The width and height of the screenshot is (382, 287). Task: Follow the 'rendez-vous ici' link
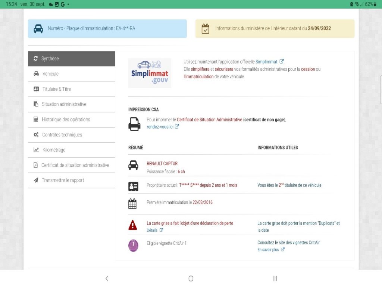pyautogui.click(x=160, y=127)
